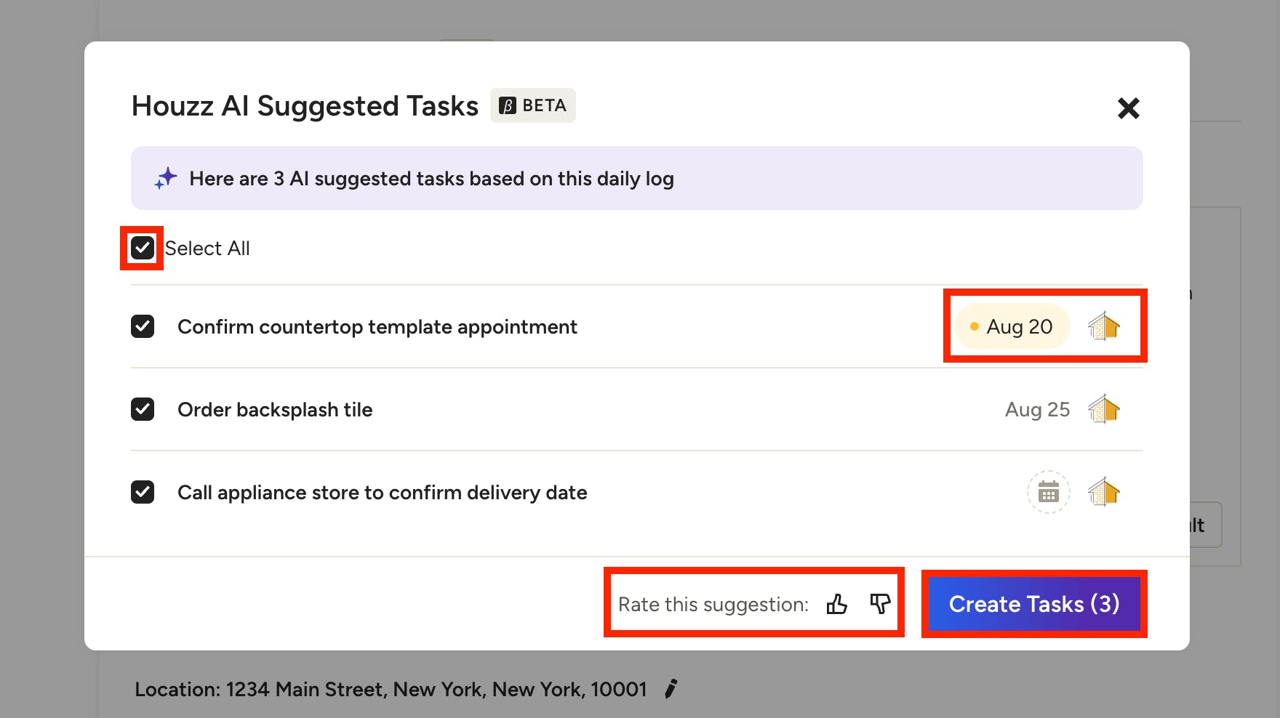Screen dimensions: 1280x718
Task: Click 'Rate this suggestion:' label
Action: pyautogui.click(x=713, y=605)
